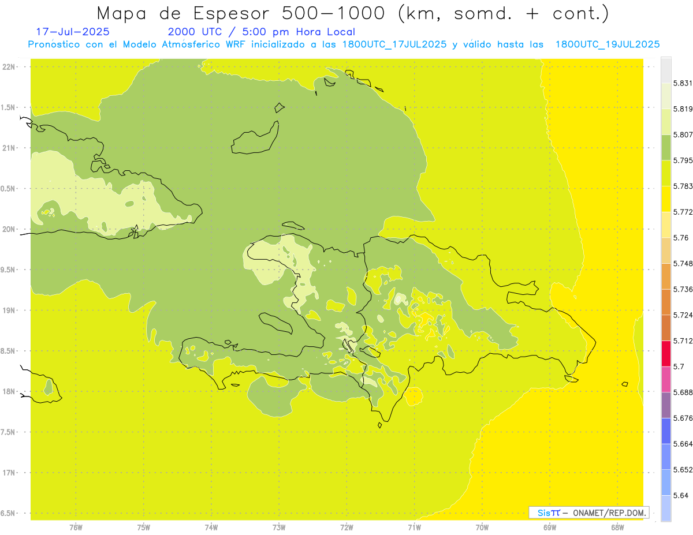Click the legend value 5.664
This screenshot has height=535, width=693.
(x=683, y=444)
